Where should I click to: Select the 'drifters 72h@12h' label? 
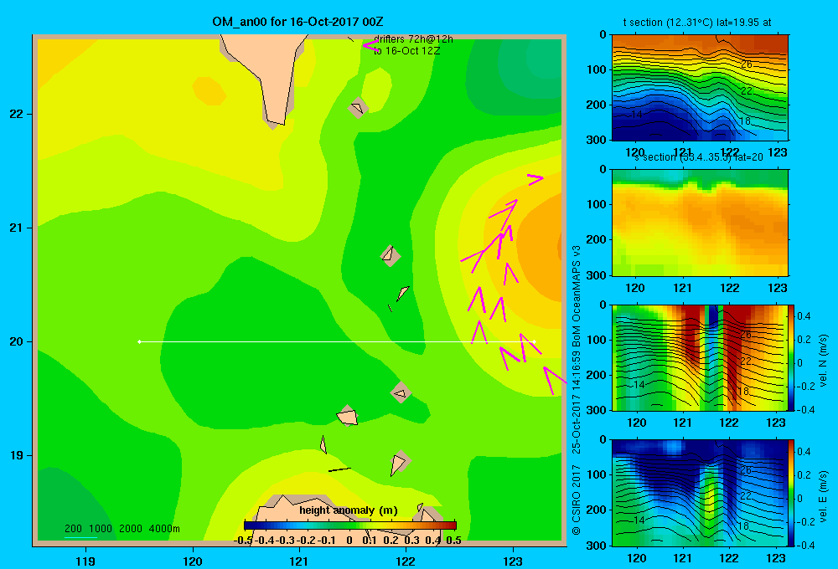413,39
